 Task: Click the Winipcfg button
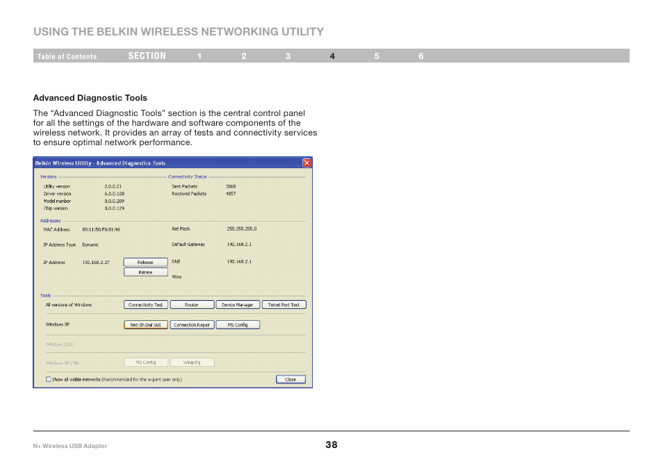192,362
